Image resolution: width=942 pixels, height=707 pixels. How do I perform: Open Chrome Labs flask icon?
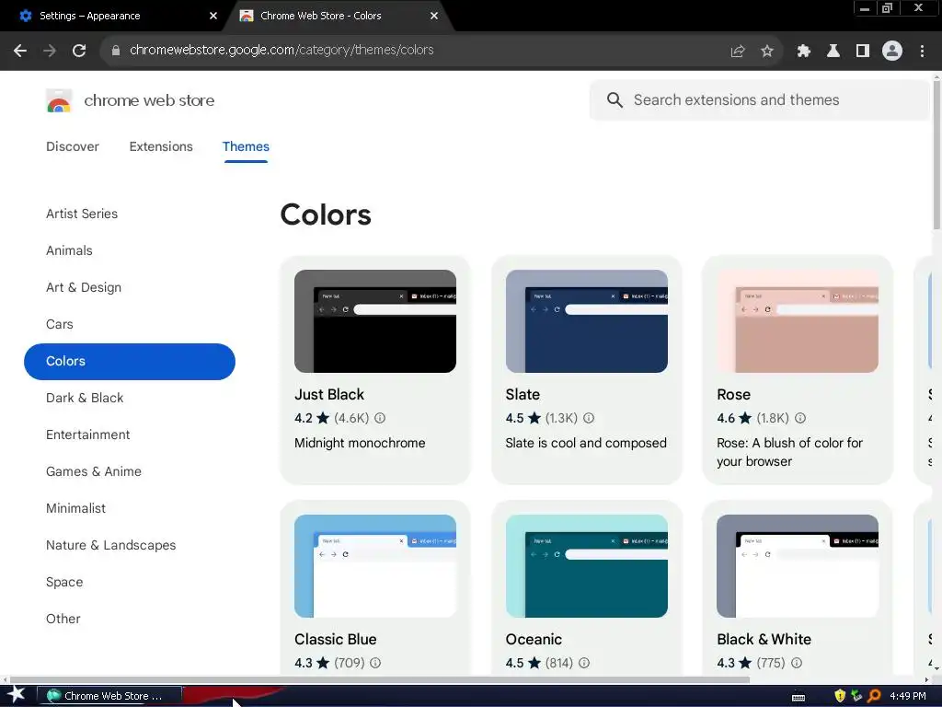coord(833,52)
